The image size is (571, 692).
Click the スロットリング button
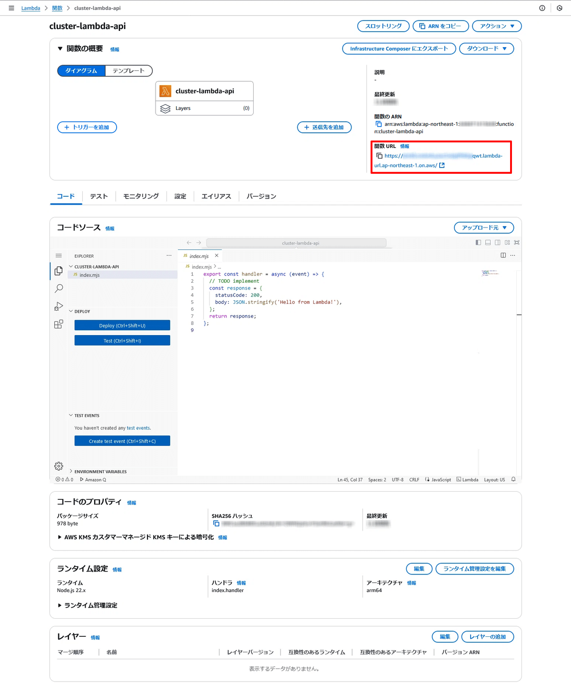pyautogui.click(x=384, y=26)
